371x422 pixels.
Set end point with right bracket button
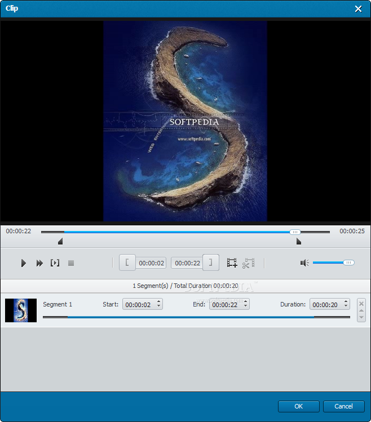pos(211,263)
